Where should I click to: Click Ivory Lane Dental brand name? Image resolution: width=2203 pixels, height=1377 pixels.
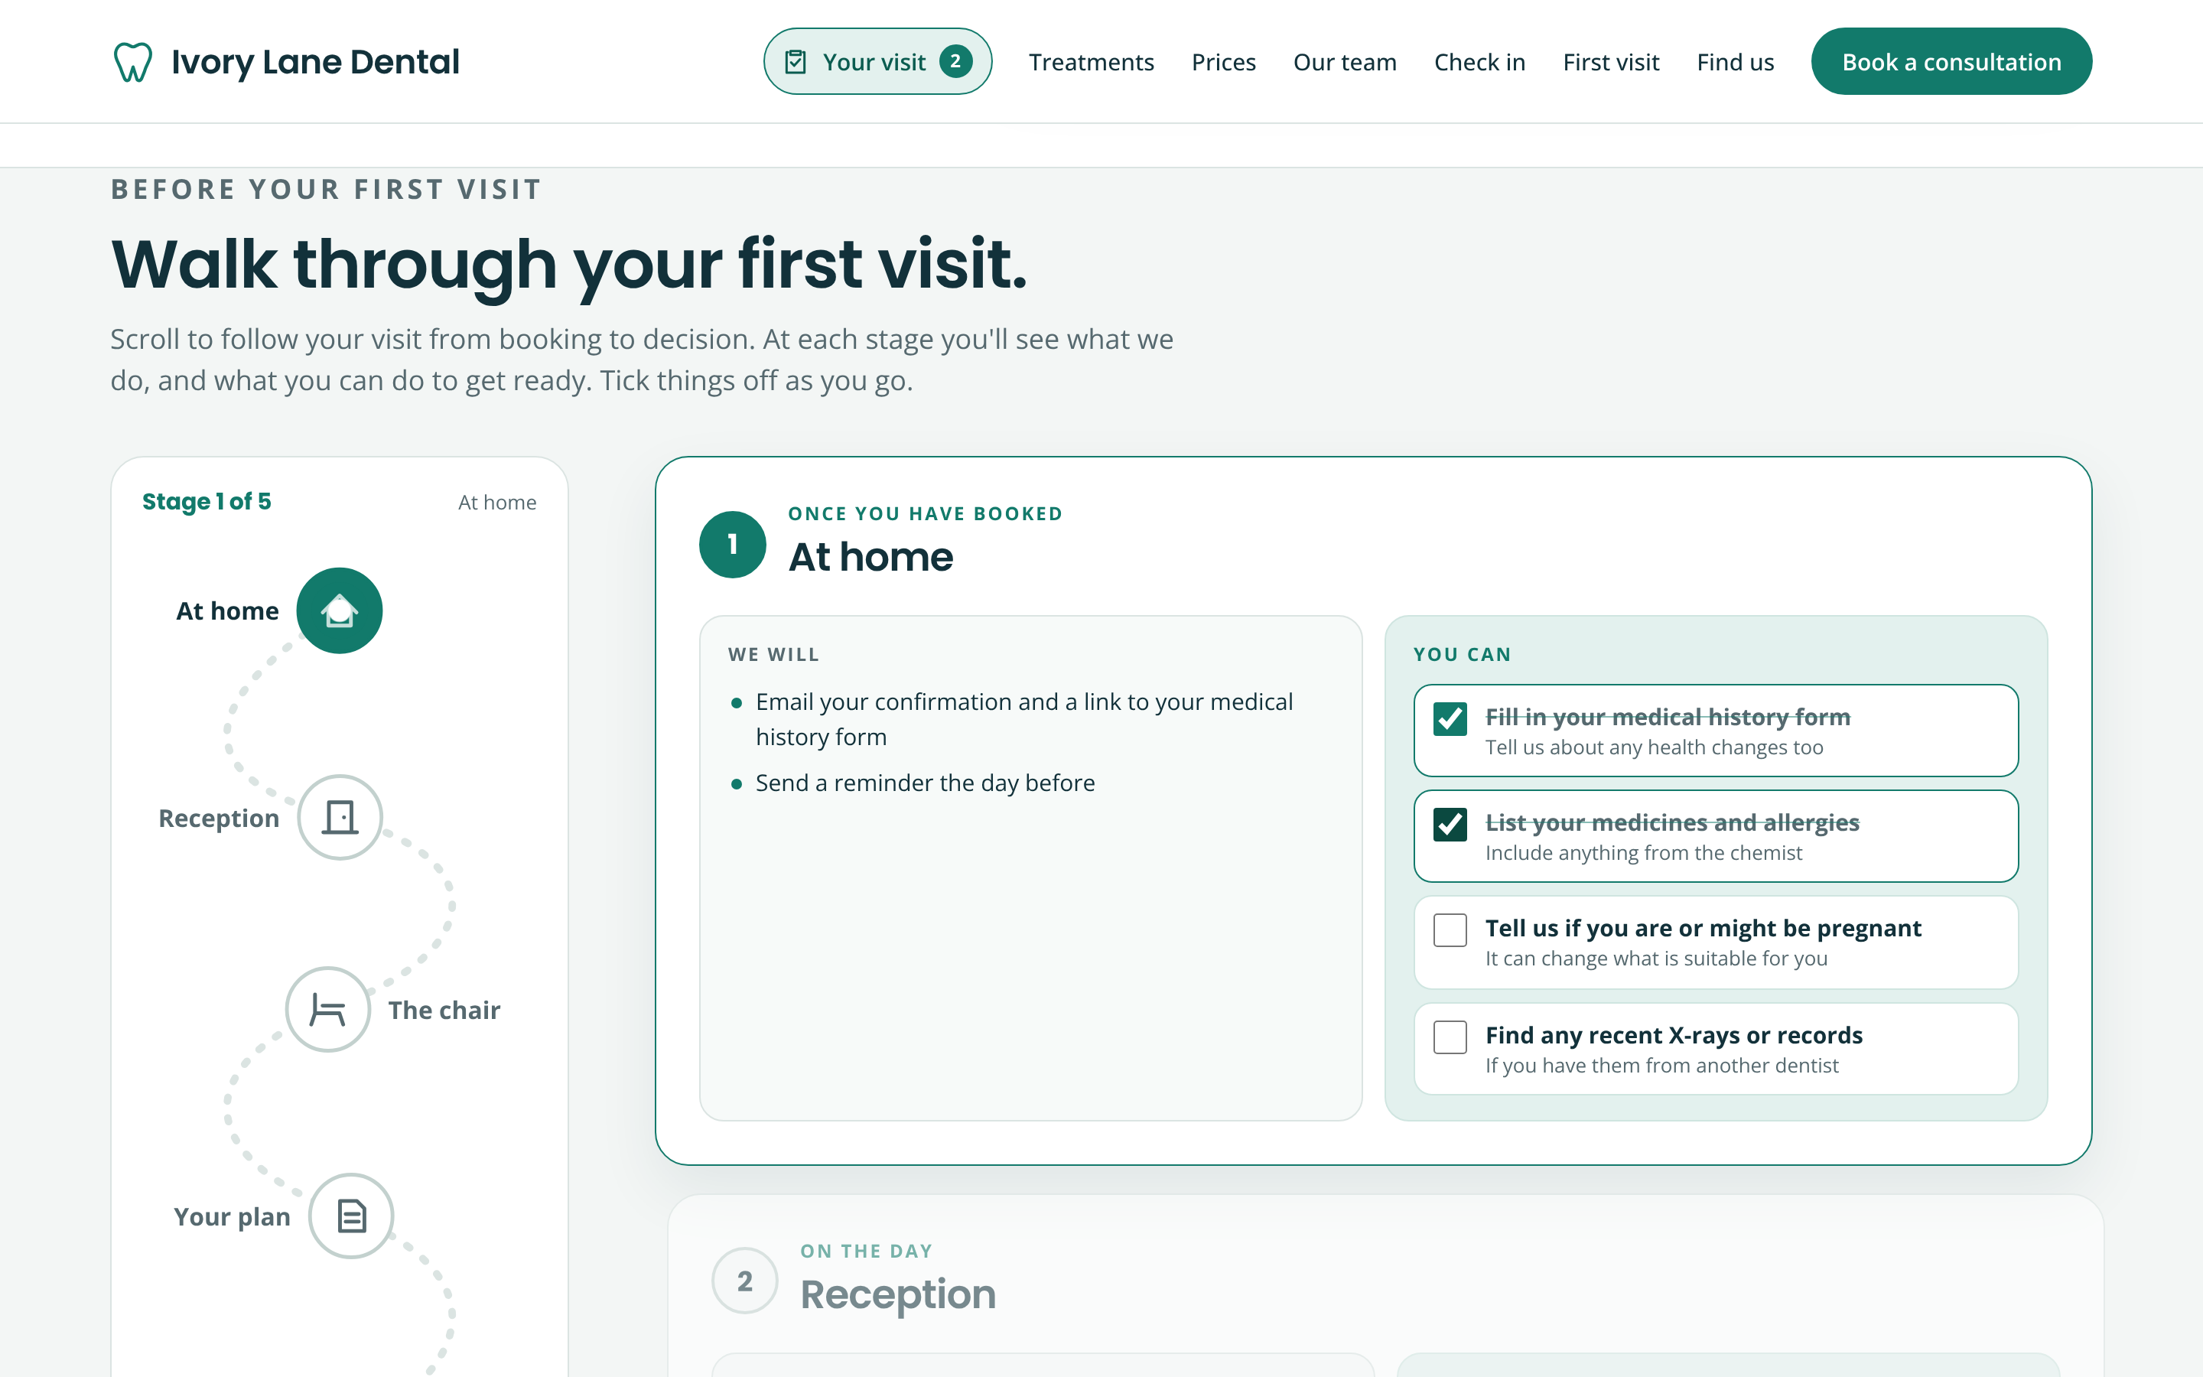click(316, 62)
